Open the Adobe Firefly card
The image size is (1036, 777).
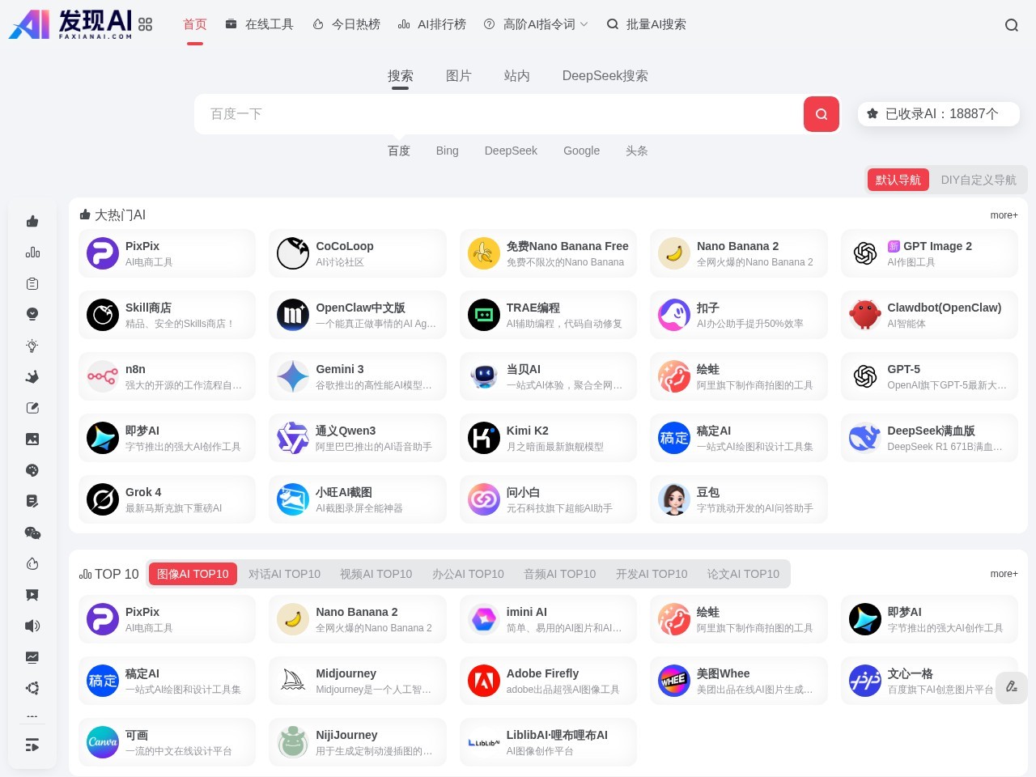(549, 681)
